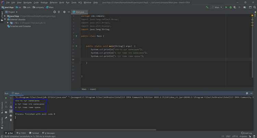Screen dimensions: 257x138
Task: Open the 6: TODO tool window tab
Action: [21, 133]
